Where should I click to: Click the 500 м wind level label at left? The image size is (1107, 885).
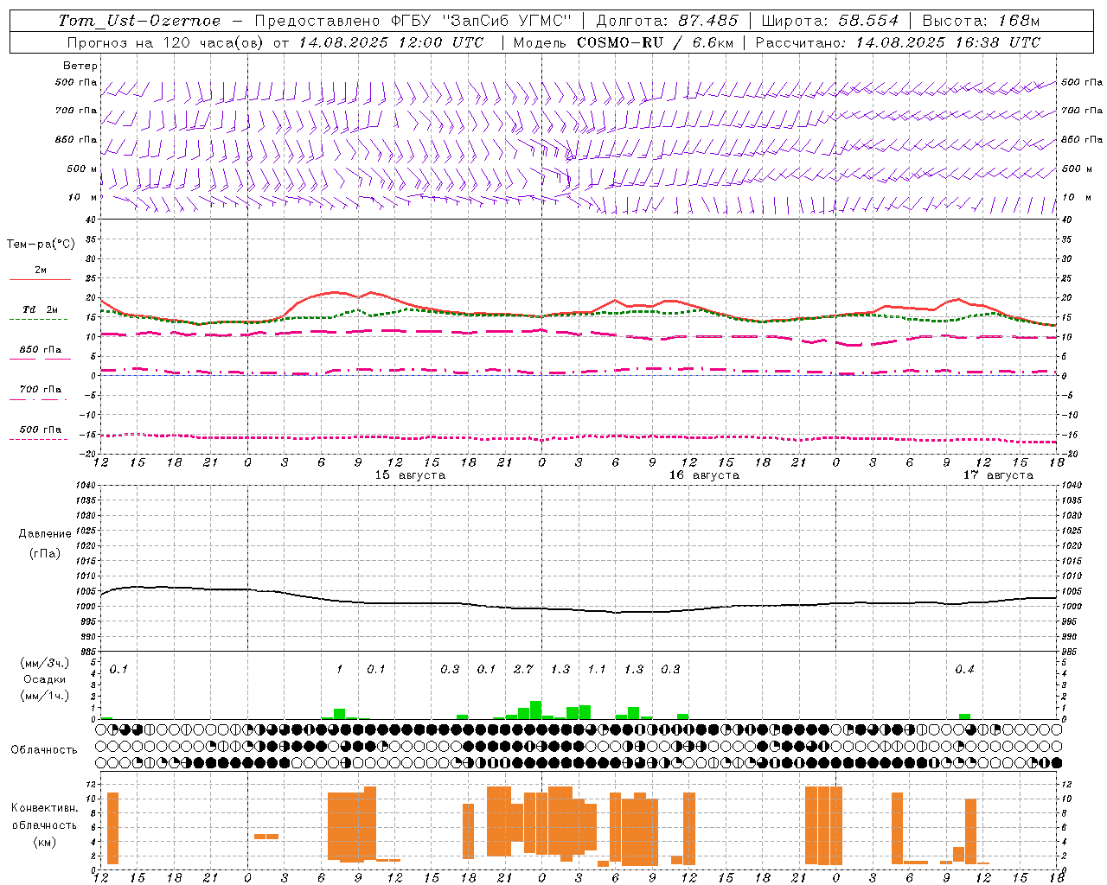[x=82, y=169]
